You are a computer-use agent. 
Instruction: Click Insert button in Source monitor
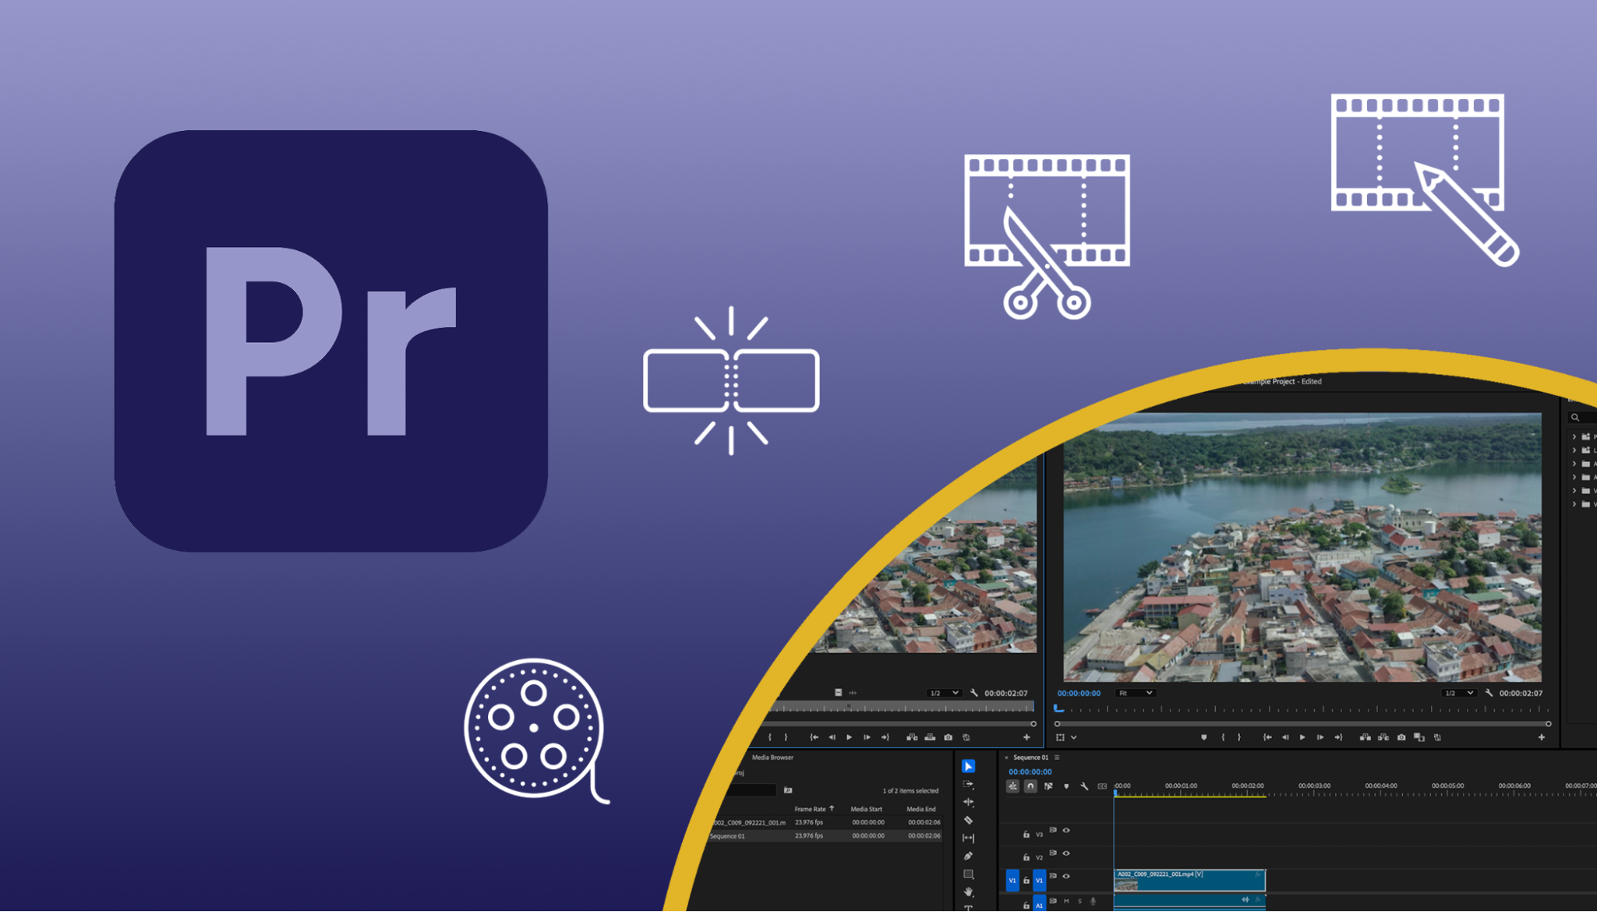coord(912,737)
